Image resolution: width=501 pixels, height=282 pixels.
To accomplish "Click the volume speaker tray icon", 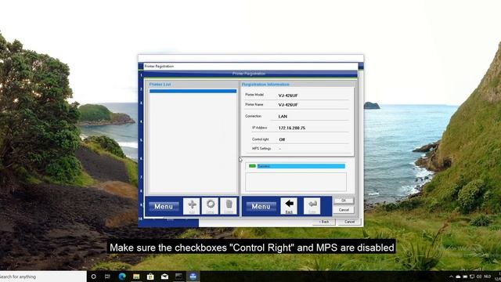I will [479, 277].
